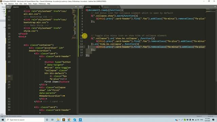
Task: Click the taskbar search box
Action: tap(25, 120)
